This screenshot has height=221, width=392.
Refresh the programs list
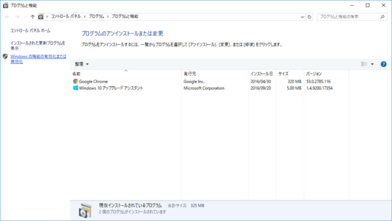[309, 17]
